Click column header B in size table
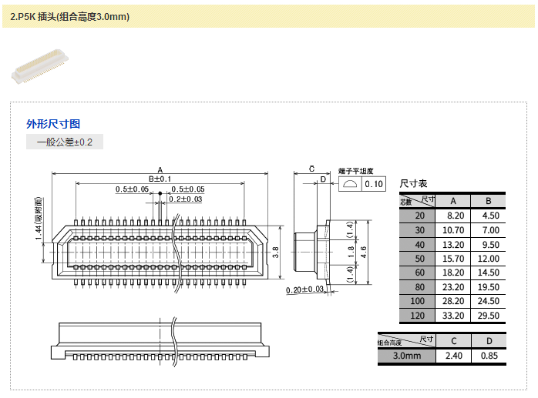 [489, 201]
